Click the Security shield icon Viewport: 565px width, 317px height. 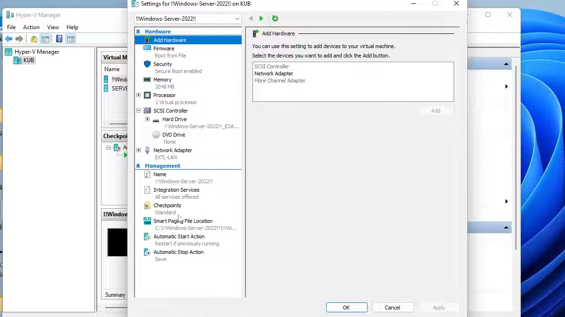click(147, 64)
